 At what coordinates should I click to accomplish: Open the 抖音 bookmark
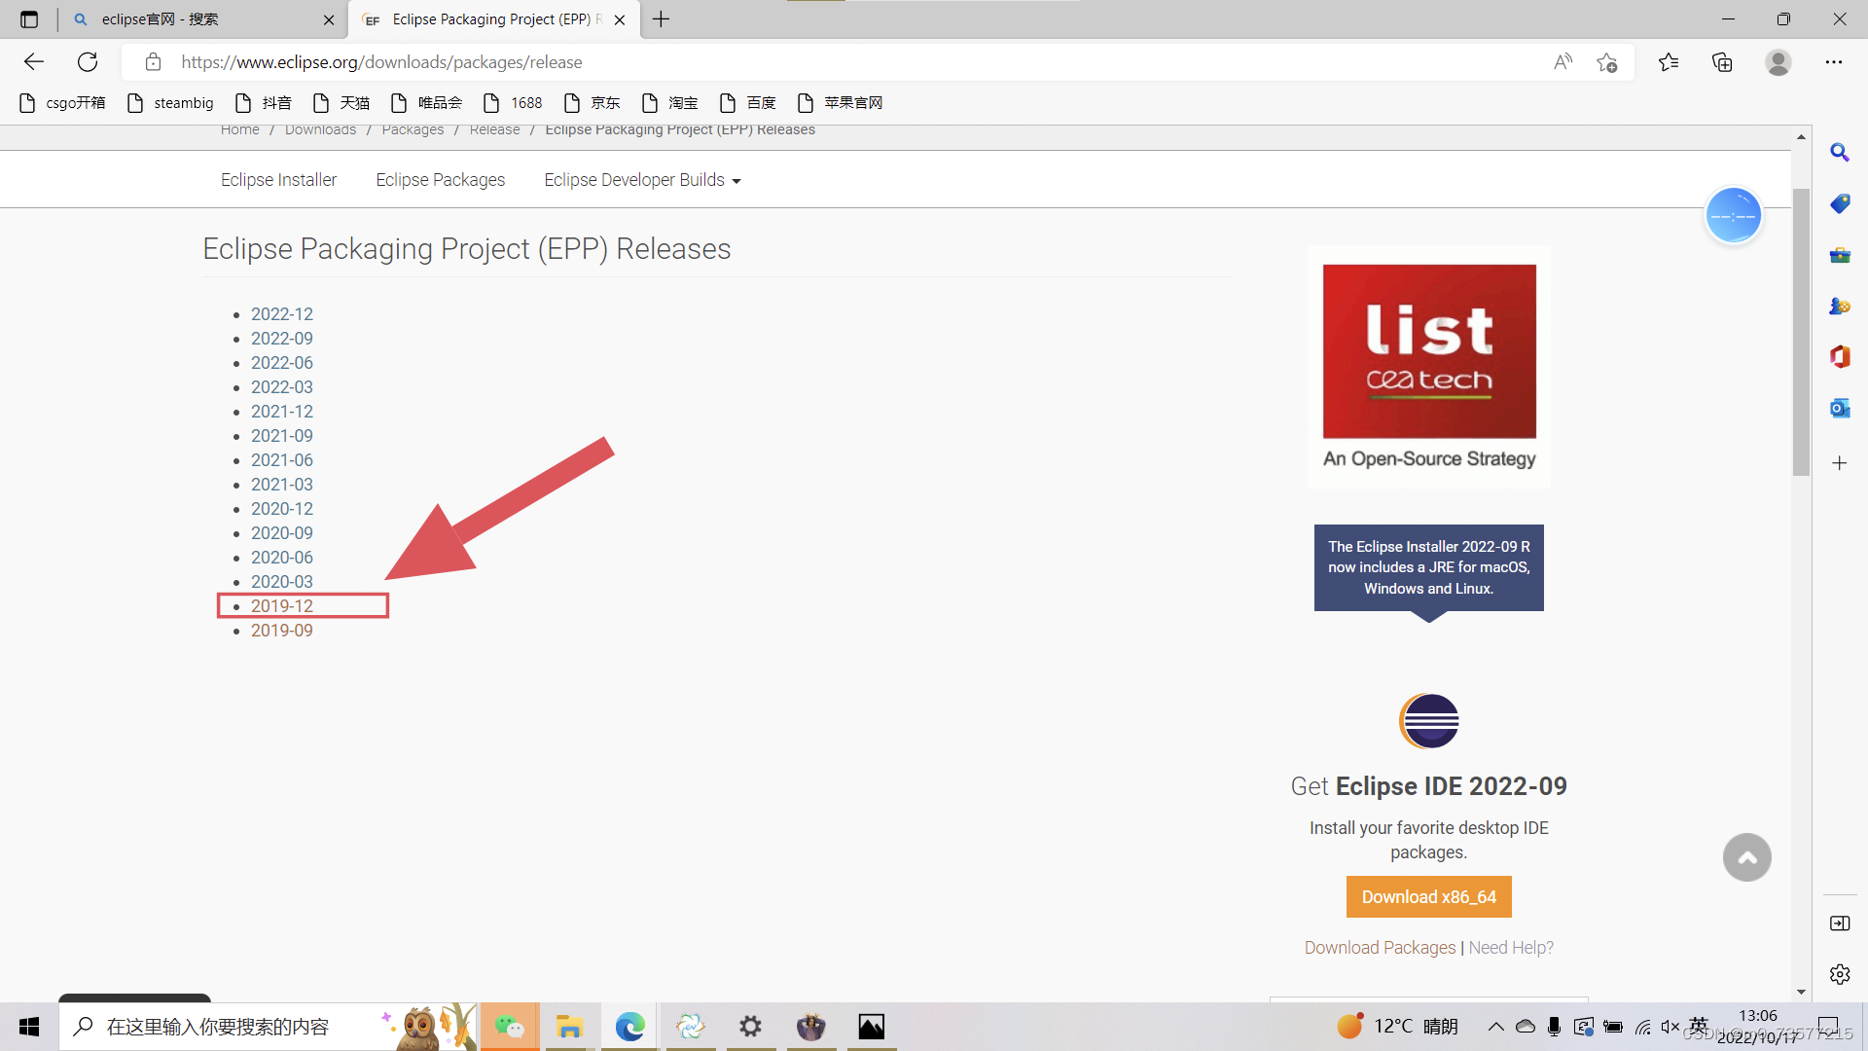pyautogui.click(x=263, y=103)
